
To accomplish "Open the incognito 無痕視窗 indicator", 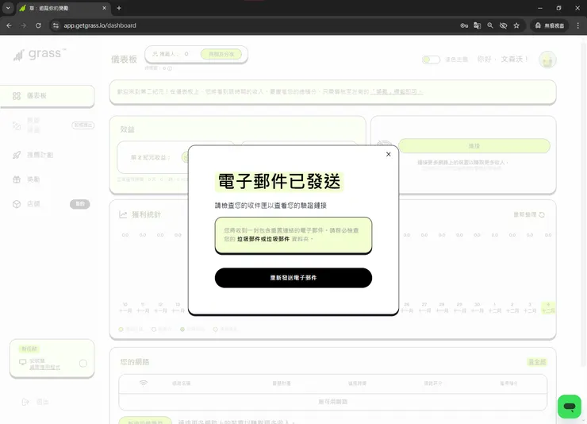I will tap(549, 25).
